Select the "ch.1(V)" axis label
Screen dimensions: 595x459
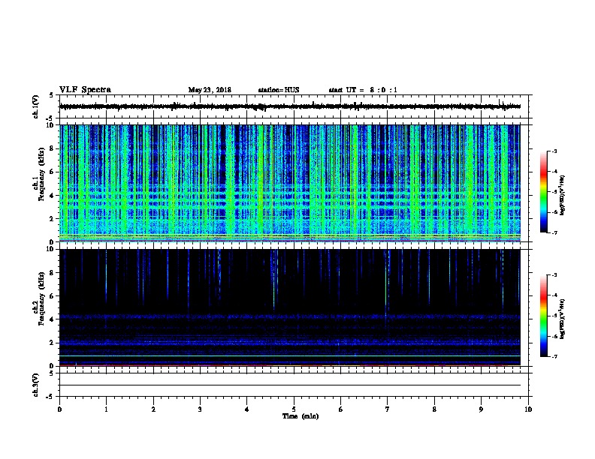coord(36,106)
